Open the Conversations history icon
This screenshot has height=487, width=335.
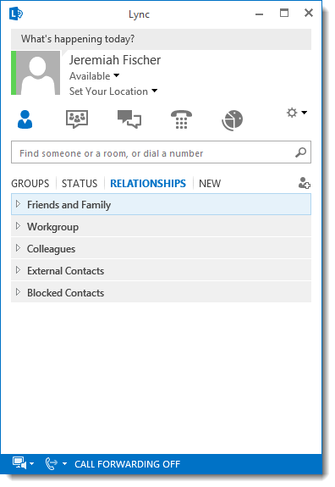point(129,119)
